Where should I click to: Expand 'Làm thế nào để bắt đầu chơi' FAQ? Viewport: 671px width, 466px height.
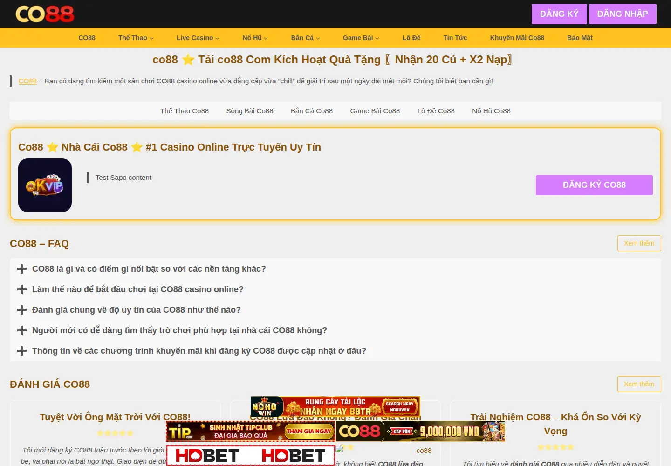coord(137,289)
